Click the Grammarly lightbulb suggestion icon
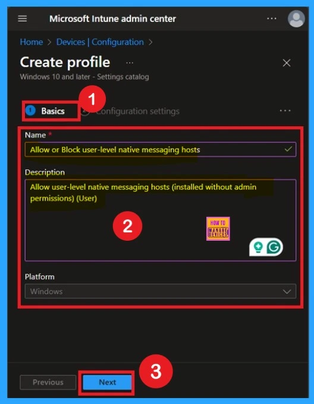The image size is (314, 404). click(258, 247)
